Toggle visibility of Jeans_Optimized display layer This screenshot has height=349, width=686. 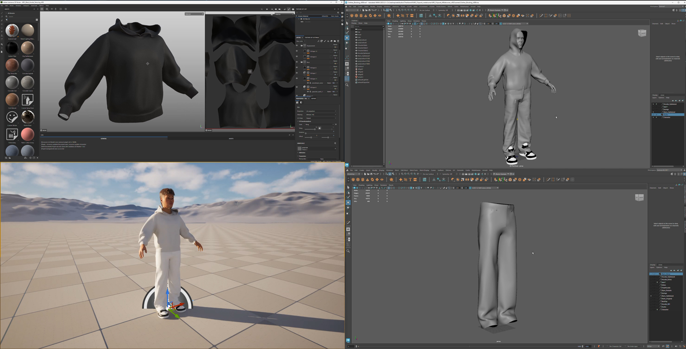(x=653, y=112)
